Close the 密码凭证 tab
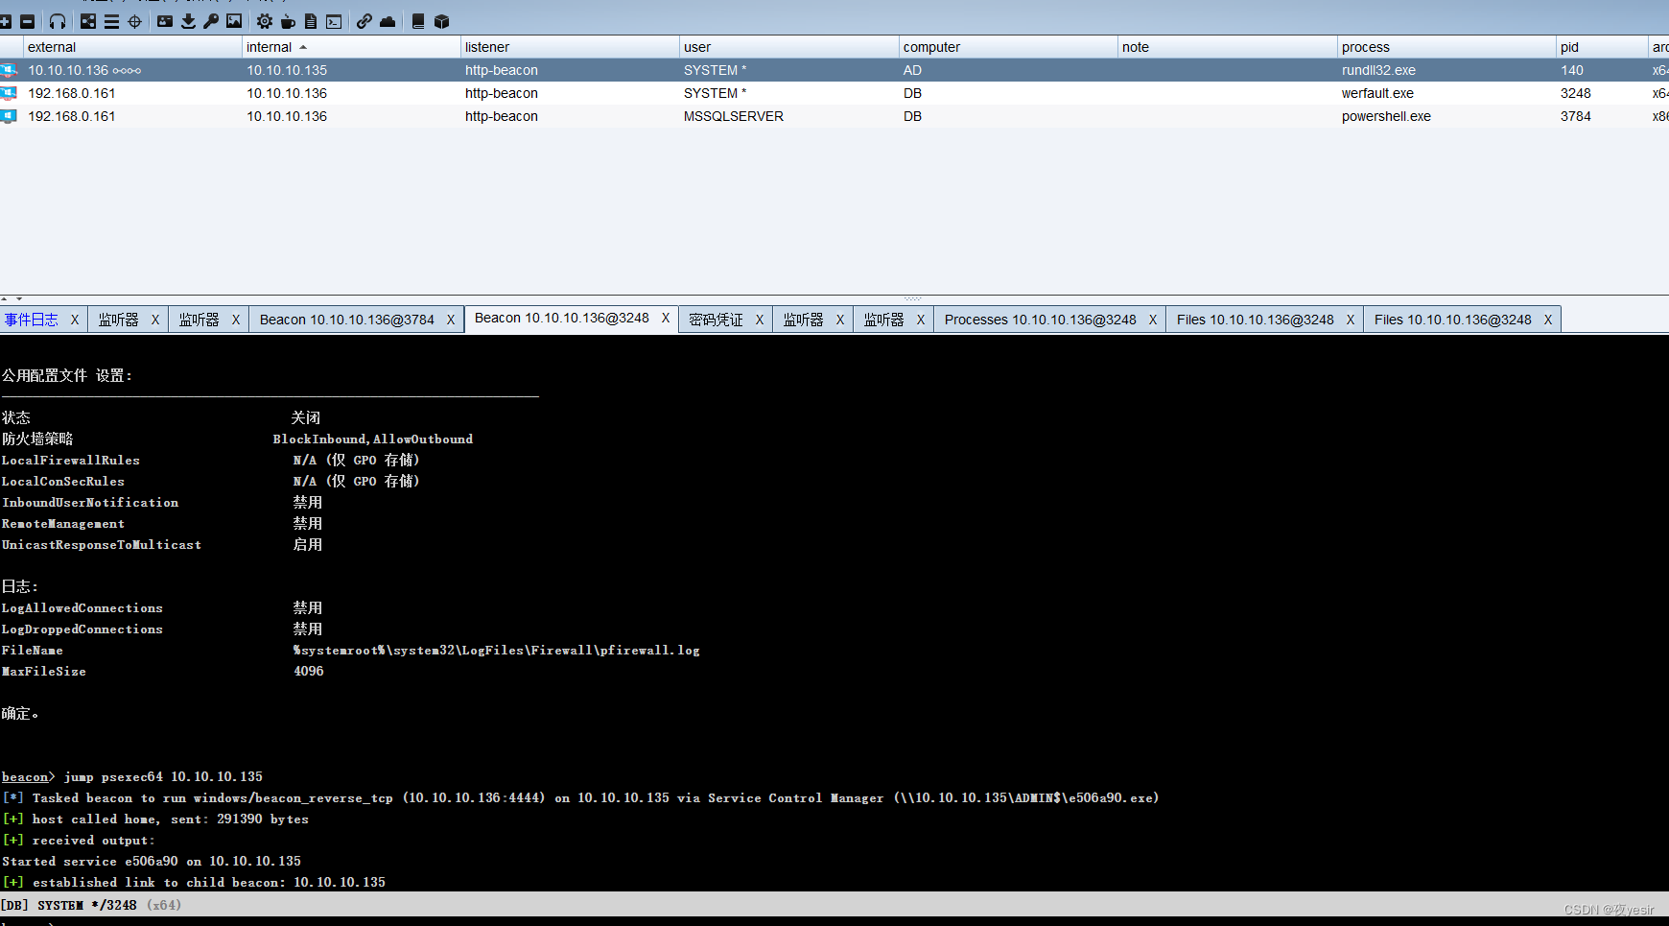 [x=760, y=320]
